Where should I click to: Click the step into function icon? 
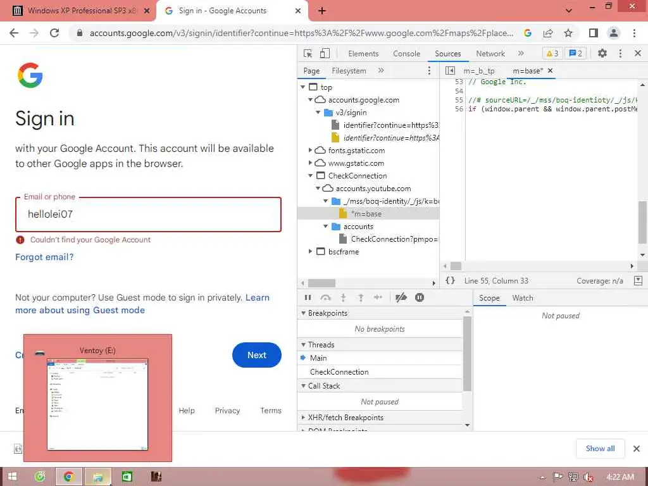coord(343,297)
